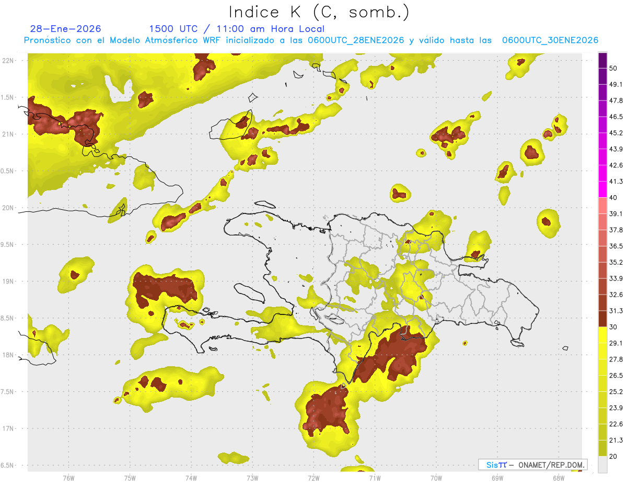
Task: Click '1500 UTC / 11:00 am Hora Local'
Action: pyautogui.click(x=237, y=29)
